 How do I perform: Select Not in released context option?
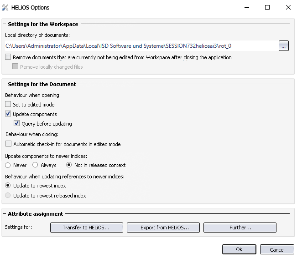click(x=69, y=165)
